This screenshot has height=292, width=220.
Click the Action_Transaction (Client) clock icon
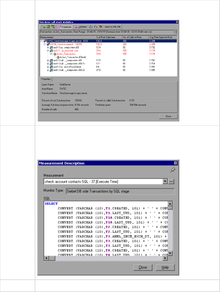point(58,57)
